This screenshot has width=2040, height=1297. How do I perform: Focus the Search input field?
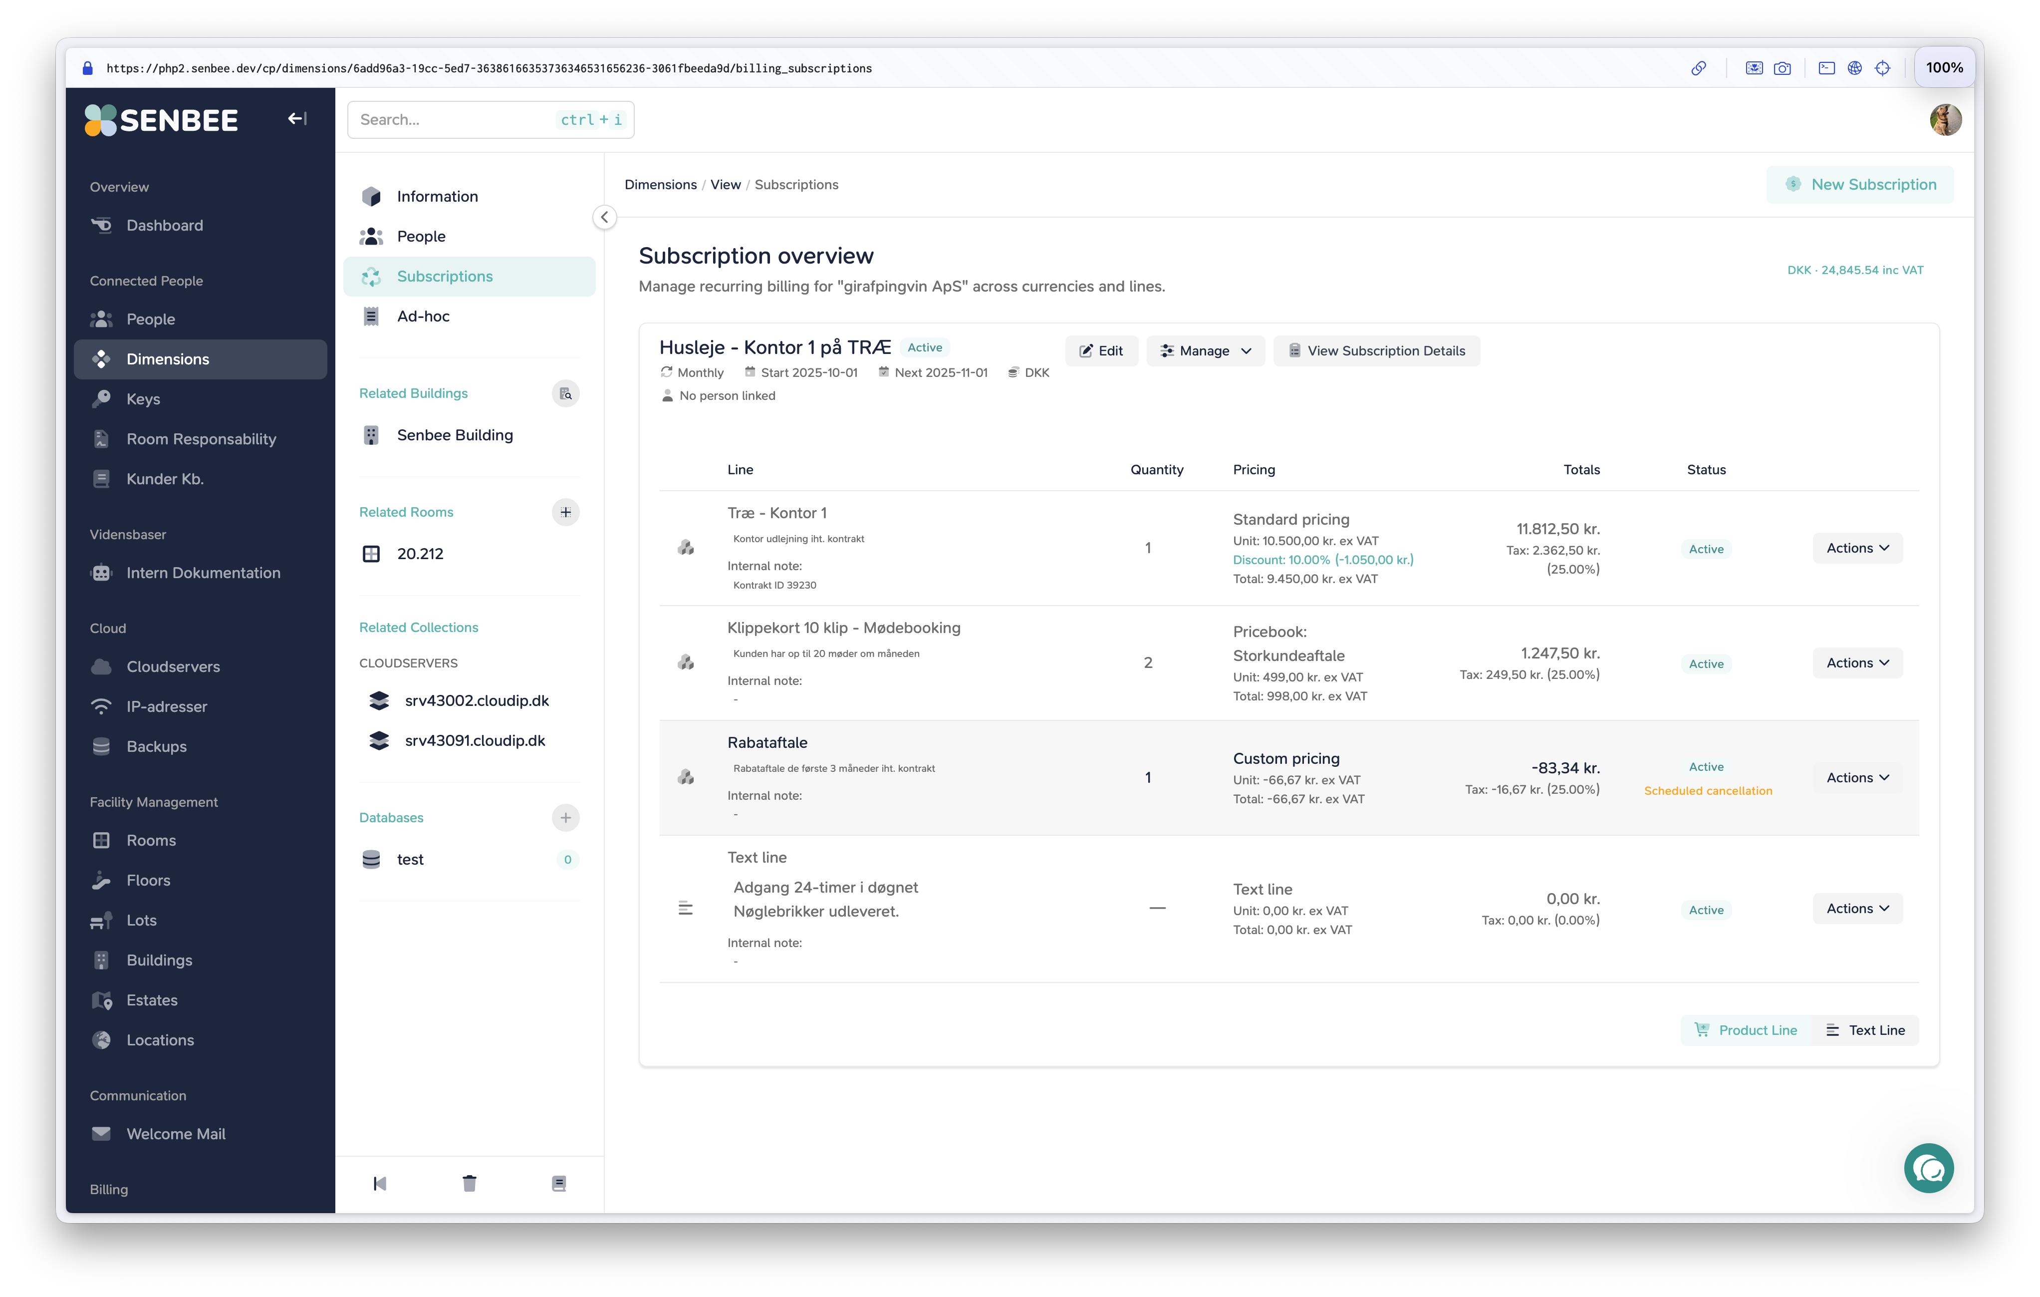pos(491,119)
